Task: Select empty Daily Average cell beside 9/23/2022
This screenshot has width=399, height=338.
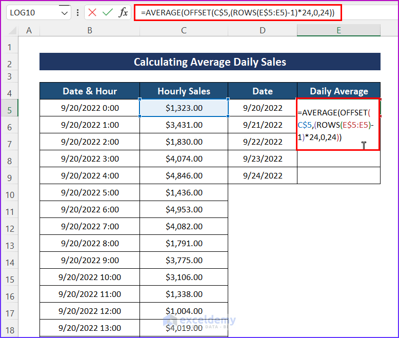Action: click(338, 158)
